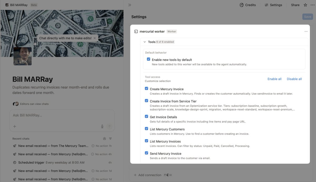The image size is (316, 182).
Task: Toggle List Mercury Customers checkbox
Action: point(146,129)
